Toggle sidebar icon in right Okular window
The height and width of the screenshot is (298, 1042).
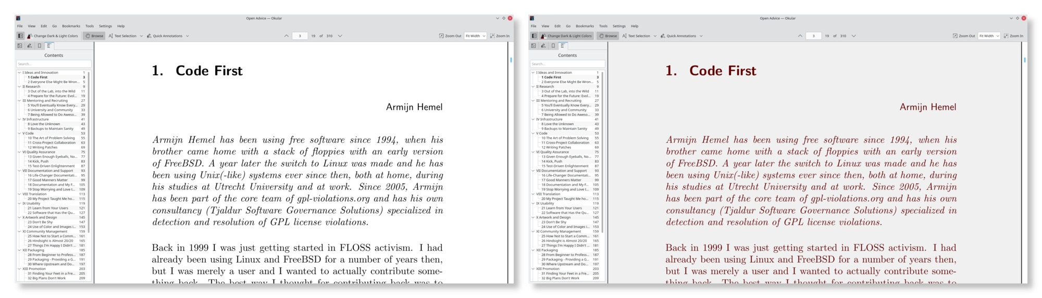(534, 36)
